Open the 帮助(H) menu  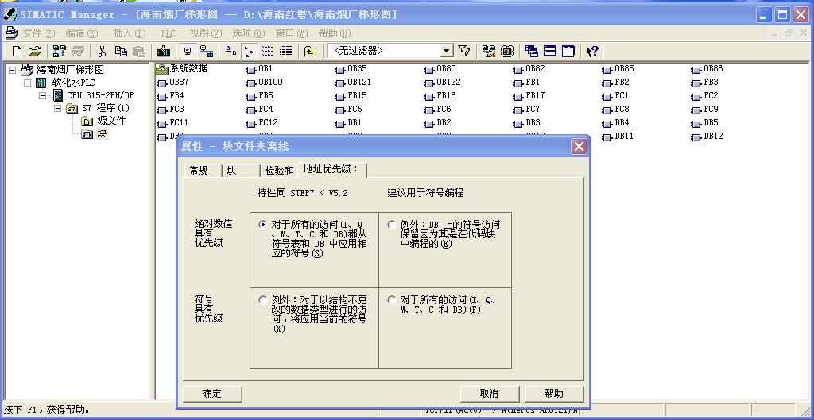(335, 33)
